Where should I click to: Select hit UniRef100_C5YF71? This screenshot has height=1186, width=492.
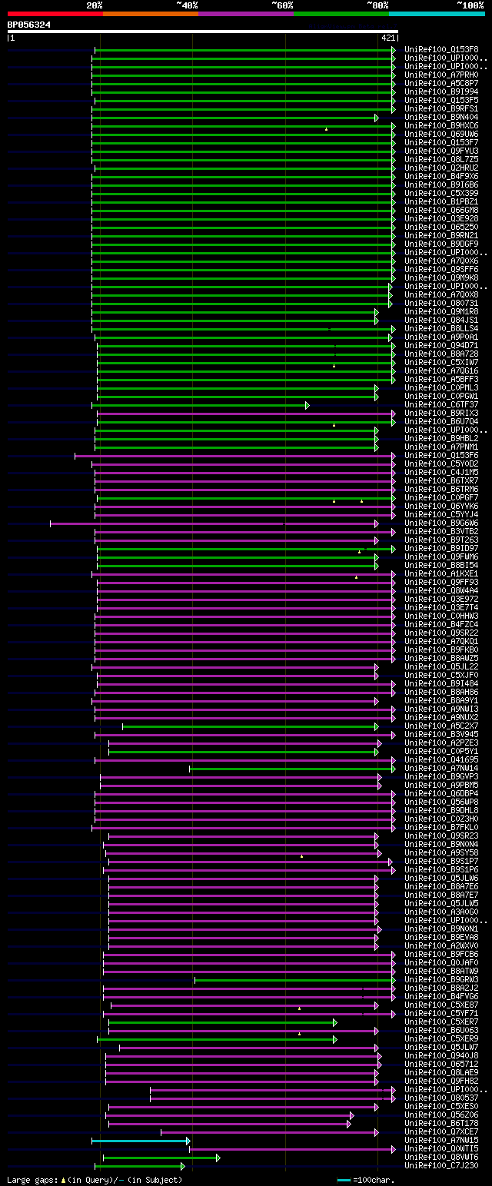[441, 1014]
